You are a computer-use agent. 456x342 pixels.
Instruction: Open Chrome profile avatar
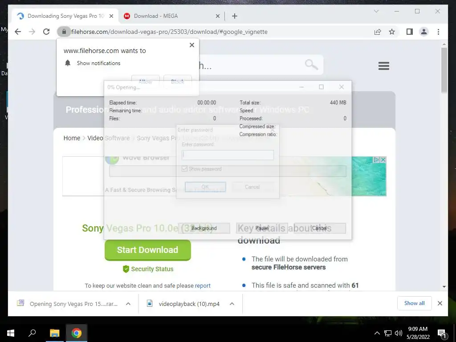pyautogui.click(x=424, y=32)
